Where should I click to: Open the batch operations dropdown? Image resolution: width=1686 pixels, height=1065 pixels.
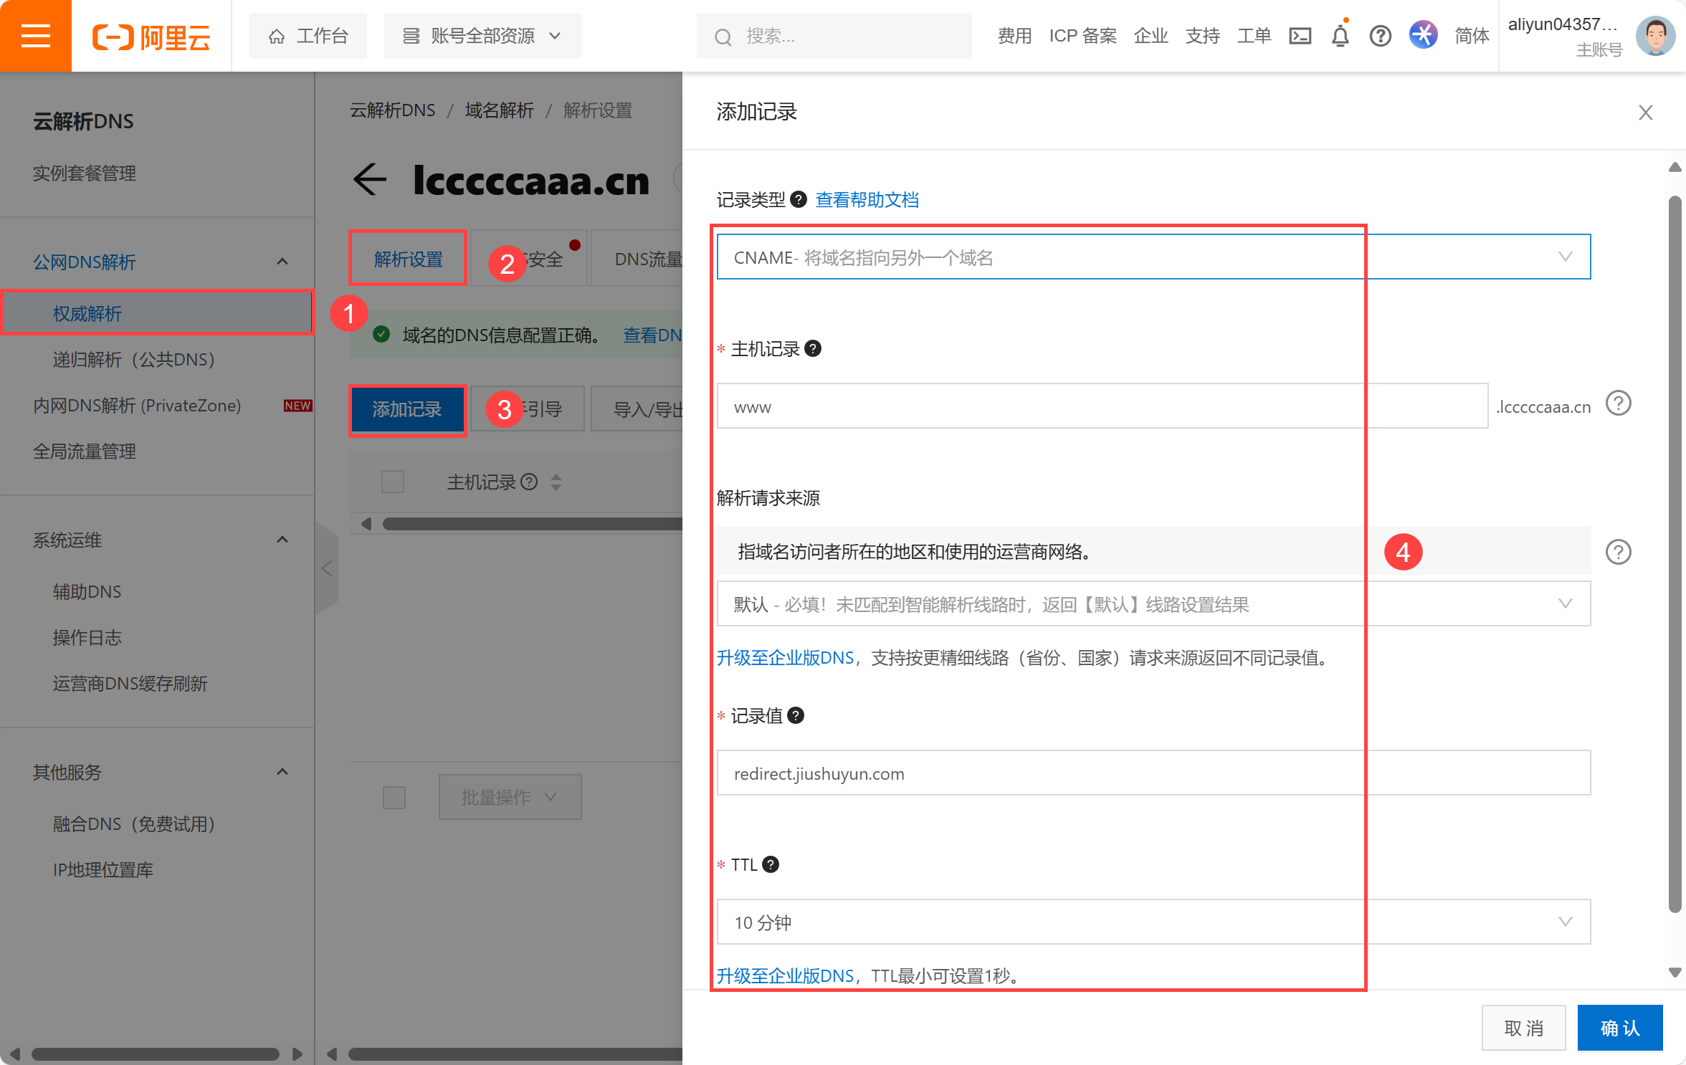click(510, 797)
